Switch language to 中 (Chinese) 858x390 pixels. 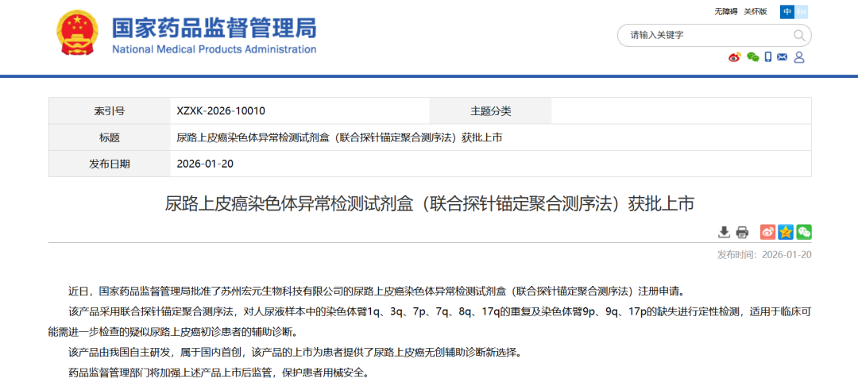click(x=786, y=11)
